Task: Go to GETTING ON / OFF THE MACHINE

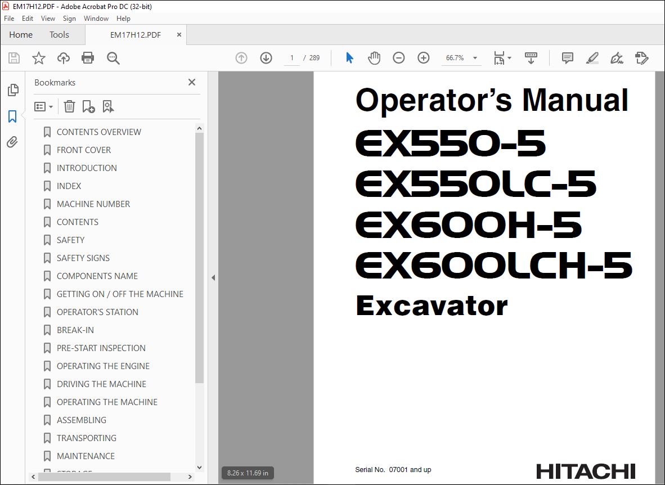Action: 120,294
